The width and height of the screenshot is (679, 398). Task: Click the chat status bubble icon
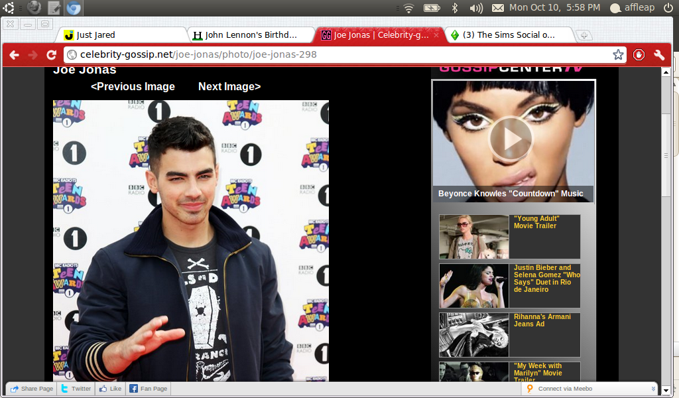pos(615,8)
